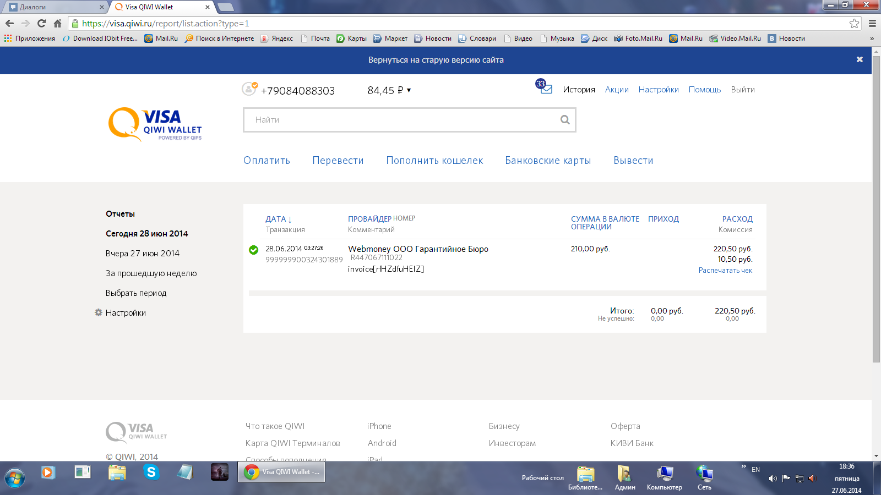Open the Mail.Ru bookmark next to Download IObit
The width and height of the screenshot is (881, 495).
point(161,38)
